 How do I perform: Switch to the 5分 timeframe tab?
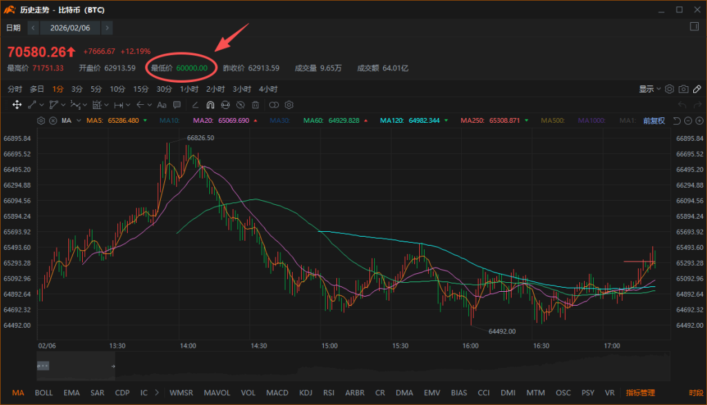coord(96,89)
